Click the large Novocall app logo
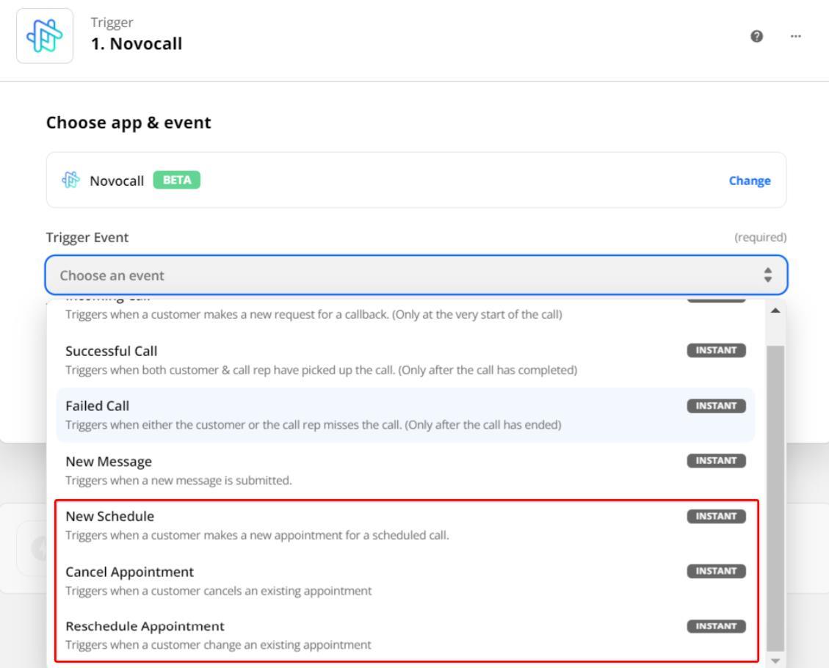 click(x=45, y=36)
